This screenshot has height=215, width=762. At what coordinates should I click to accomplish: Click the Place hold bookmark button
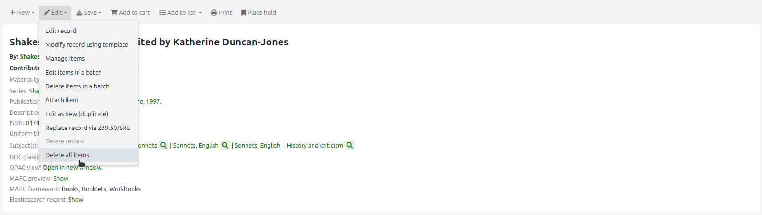tap(258, 13)
